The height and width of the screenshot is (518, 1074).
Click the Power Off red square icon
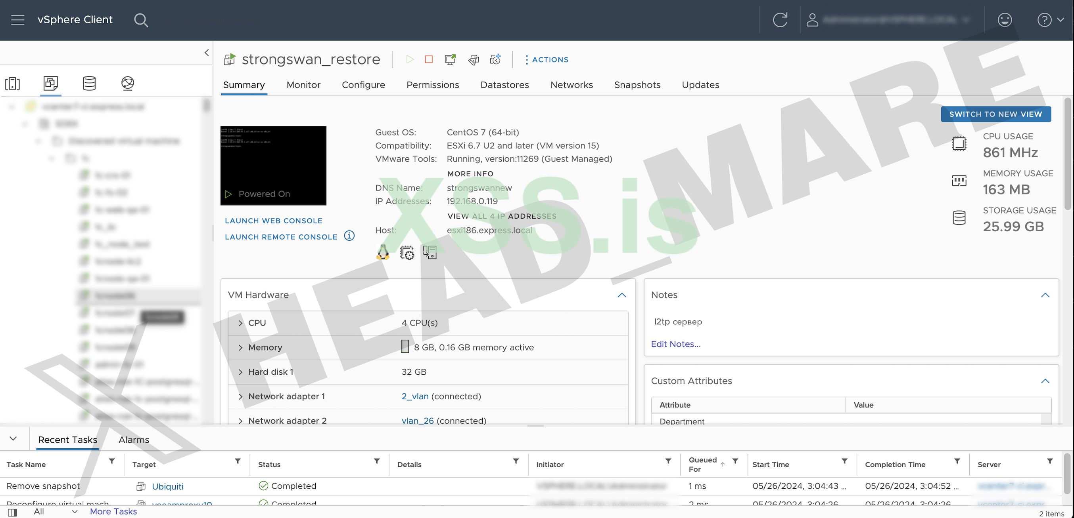[x=429, y=59]
